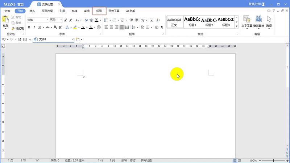Open the font dialog launcher

coord(100,34)
